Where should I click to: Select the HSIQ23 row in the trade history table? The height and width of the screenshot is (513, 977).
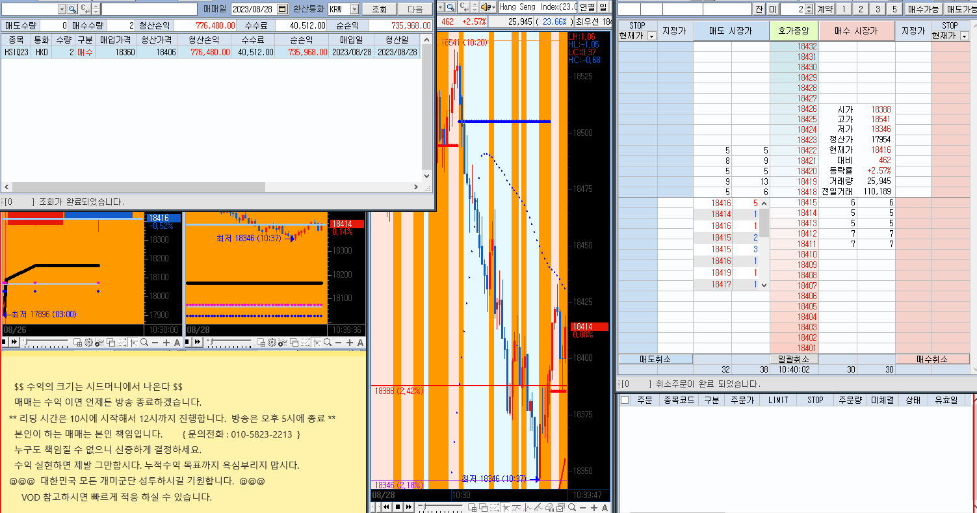tap(211, 52)
